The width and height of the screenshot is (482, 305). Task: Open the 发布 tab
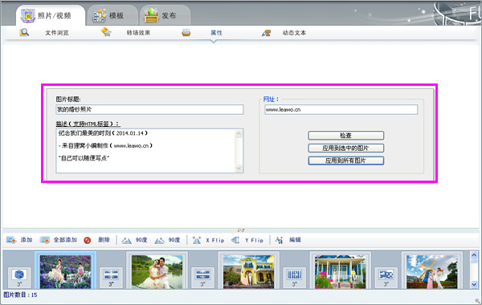(x=165, y=15)
